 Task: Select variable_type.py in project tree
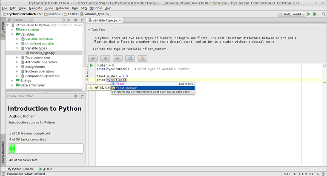42,53
